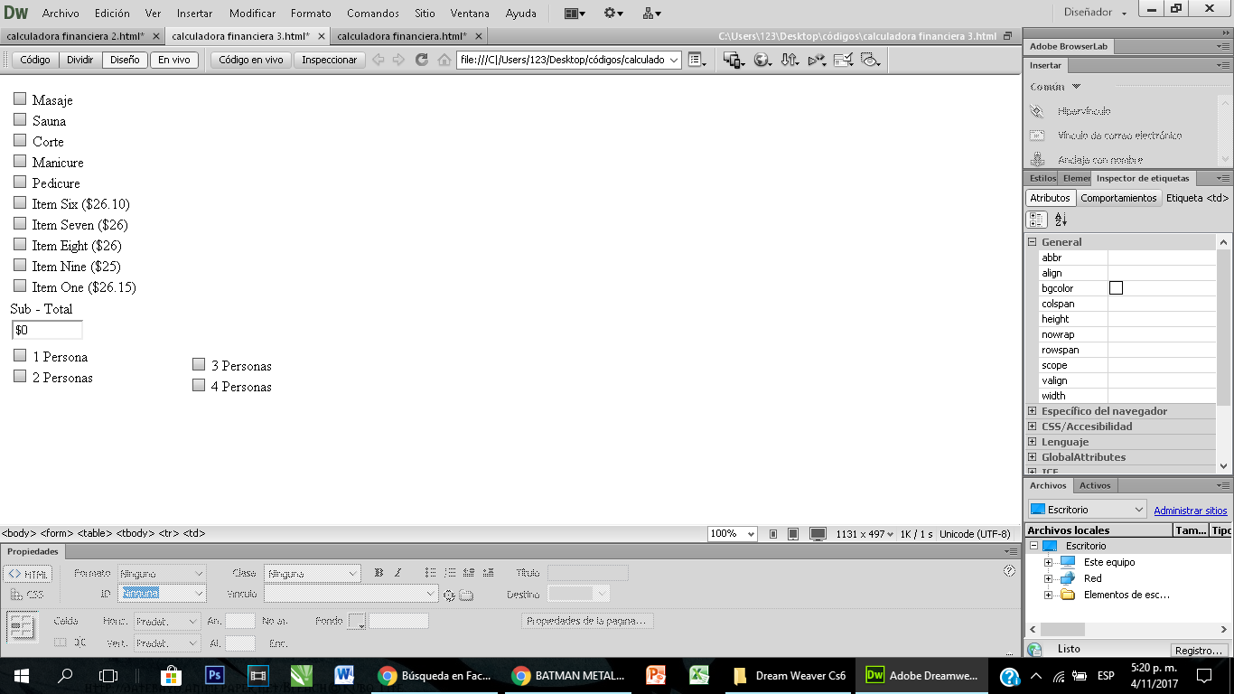1234x694 pixels.
Task: Open the Live View options icon
Action: (x=696, y=60)
